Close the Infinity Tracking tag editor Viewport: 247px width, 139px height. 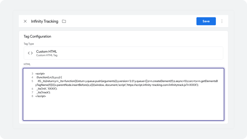click(25, 21)
